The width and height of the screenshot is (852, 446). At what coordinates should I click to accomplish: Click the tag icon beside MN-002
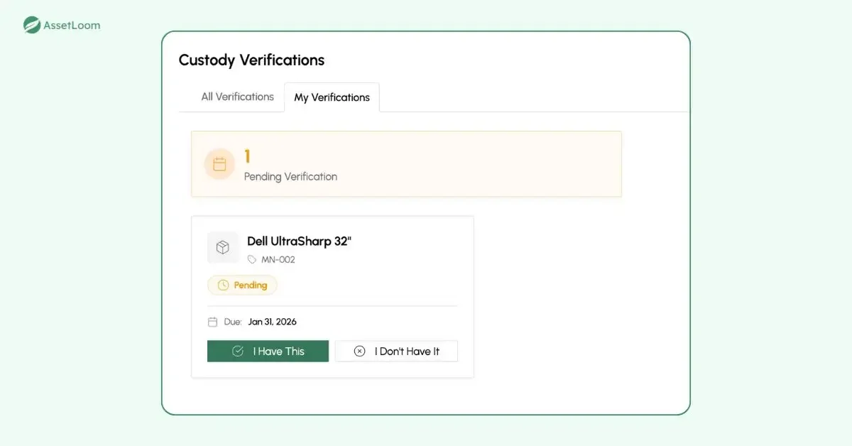click(252, 260)
